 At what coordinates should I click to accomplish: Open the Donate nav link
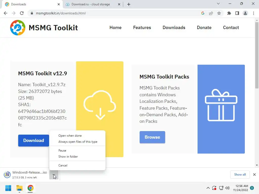pos(204,28)
